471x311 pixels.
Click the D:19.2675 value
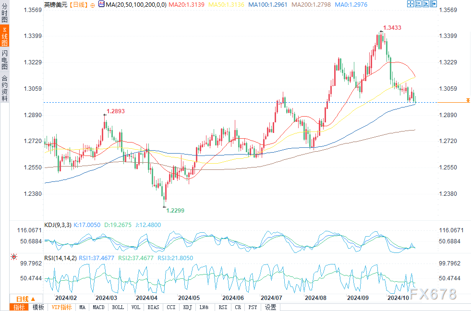click(x=118, y=225)
